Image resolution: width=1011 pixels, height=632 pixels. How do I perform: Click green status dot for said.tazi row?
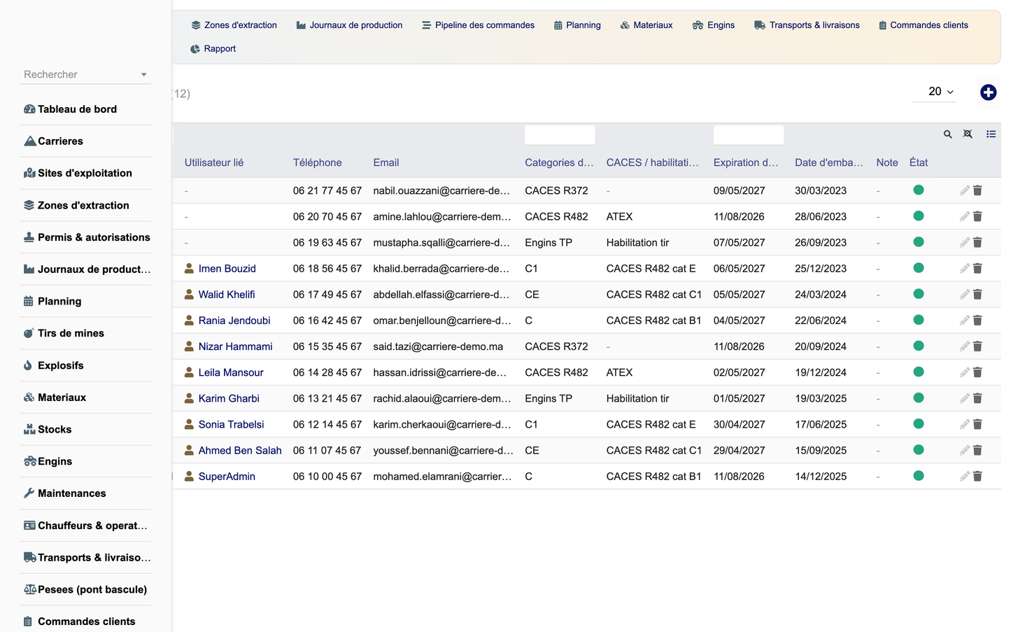click(919, 346)
